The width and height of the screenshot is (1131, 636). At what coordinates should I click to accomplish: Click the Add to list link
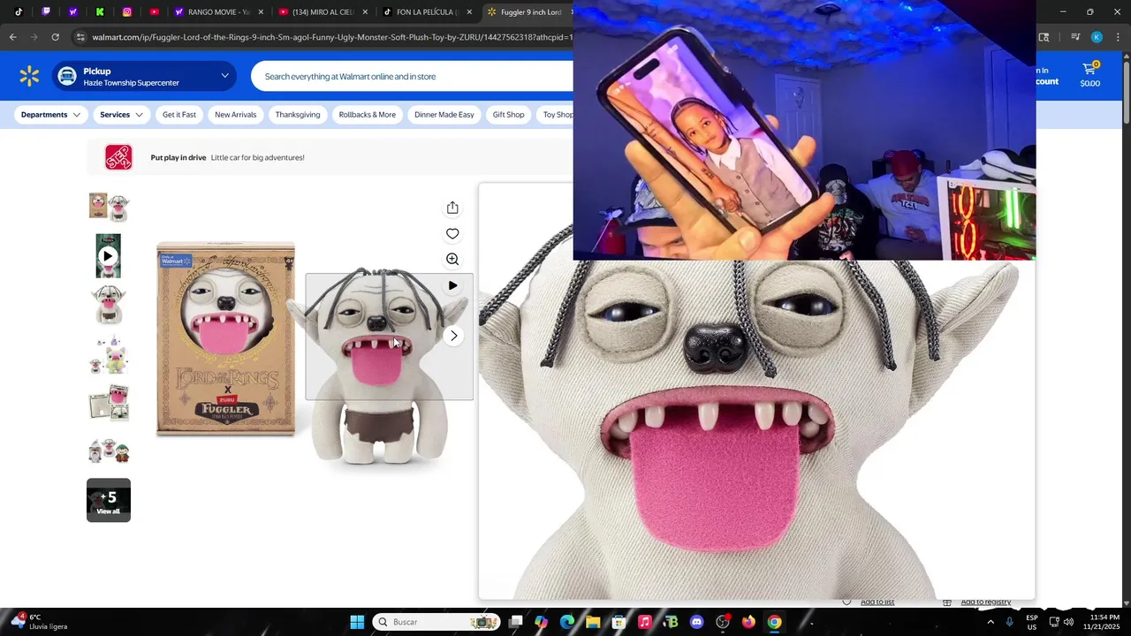877,602
